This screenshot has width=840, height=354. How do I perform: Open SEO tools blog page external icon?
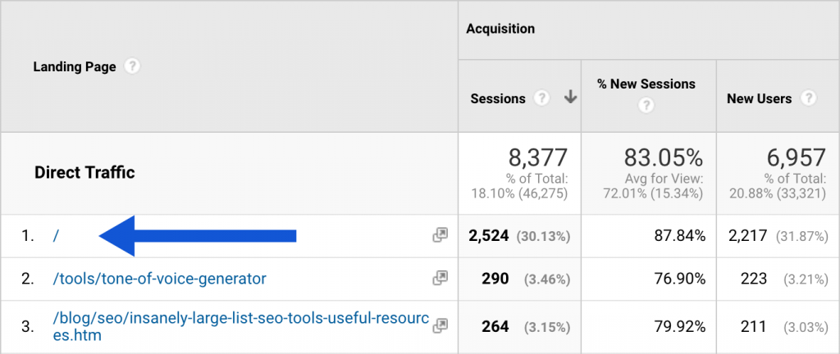(x=441, y=326)
